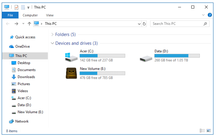Click the Help question mark icon
This screenshot has height=136, width=216.
coord(210,15)
